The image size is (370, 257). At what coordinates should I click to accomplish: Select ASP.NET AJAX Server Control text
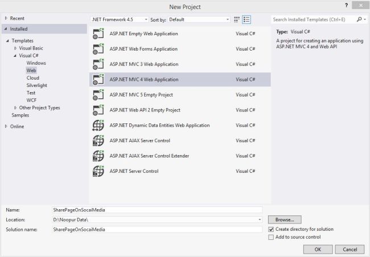(x=139, y=141)
